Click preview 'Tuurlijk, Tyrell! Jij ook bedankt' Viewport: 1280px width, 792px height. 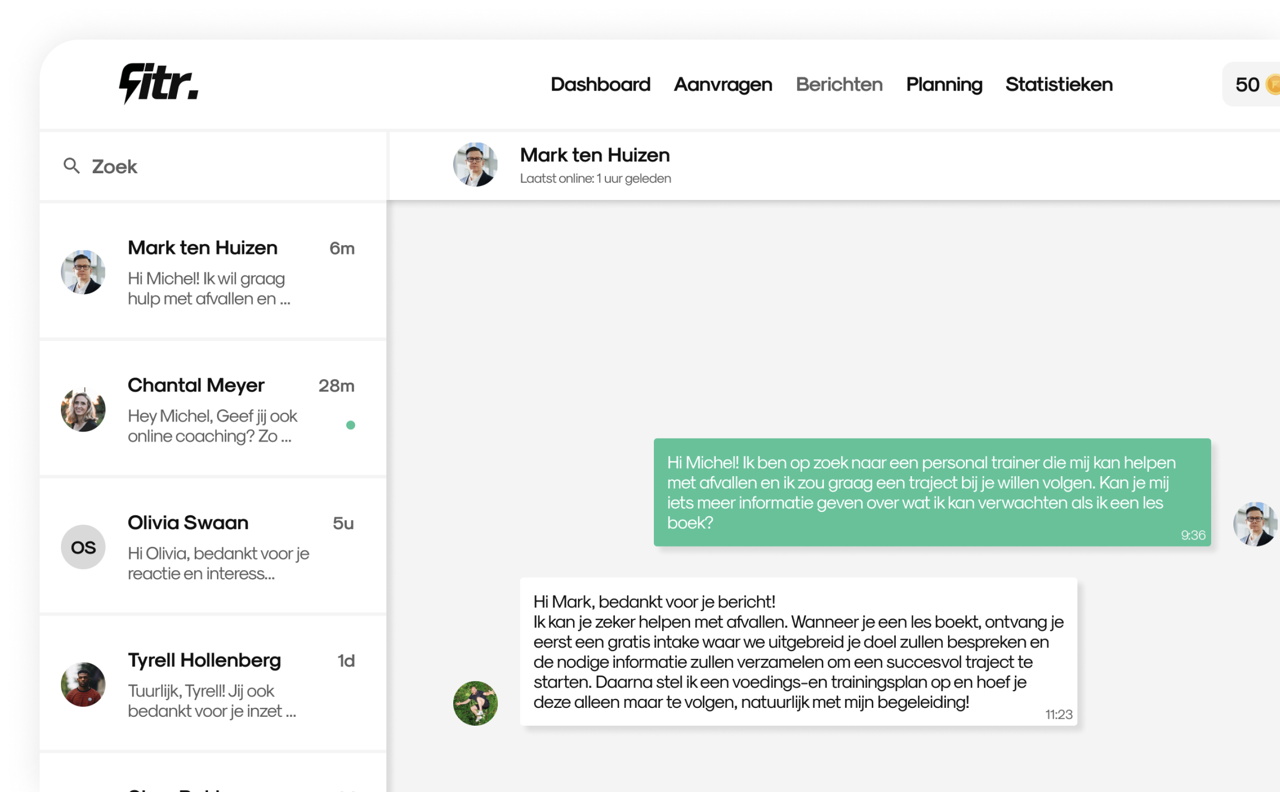pos(212,701)
